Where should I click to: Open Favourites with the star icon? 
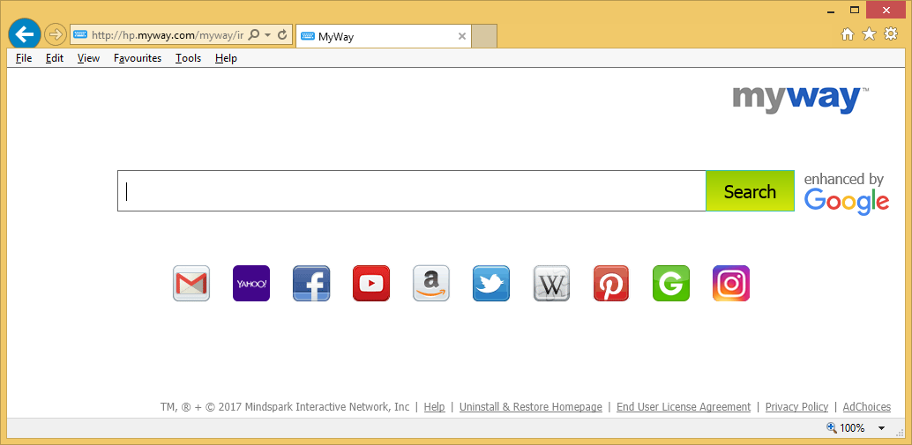coord(869,35)
